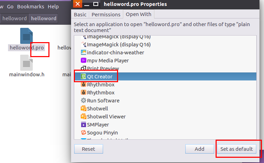Close the helloword.pro Properties dialog
The image size is (264, 163).
pos(78,4)
